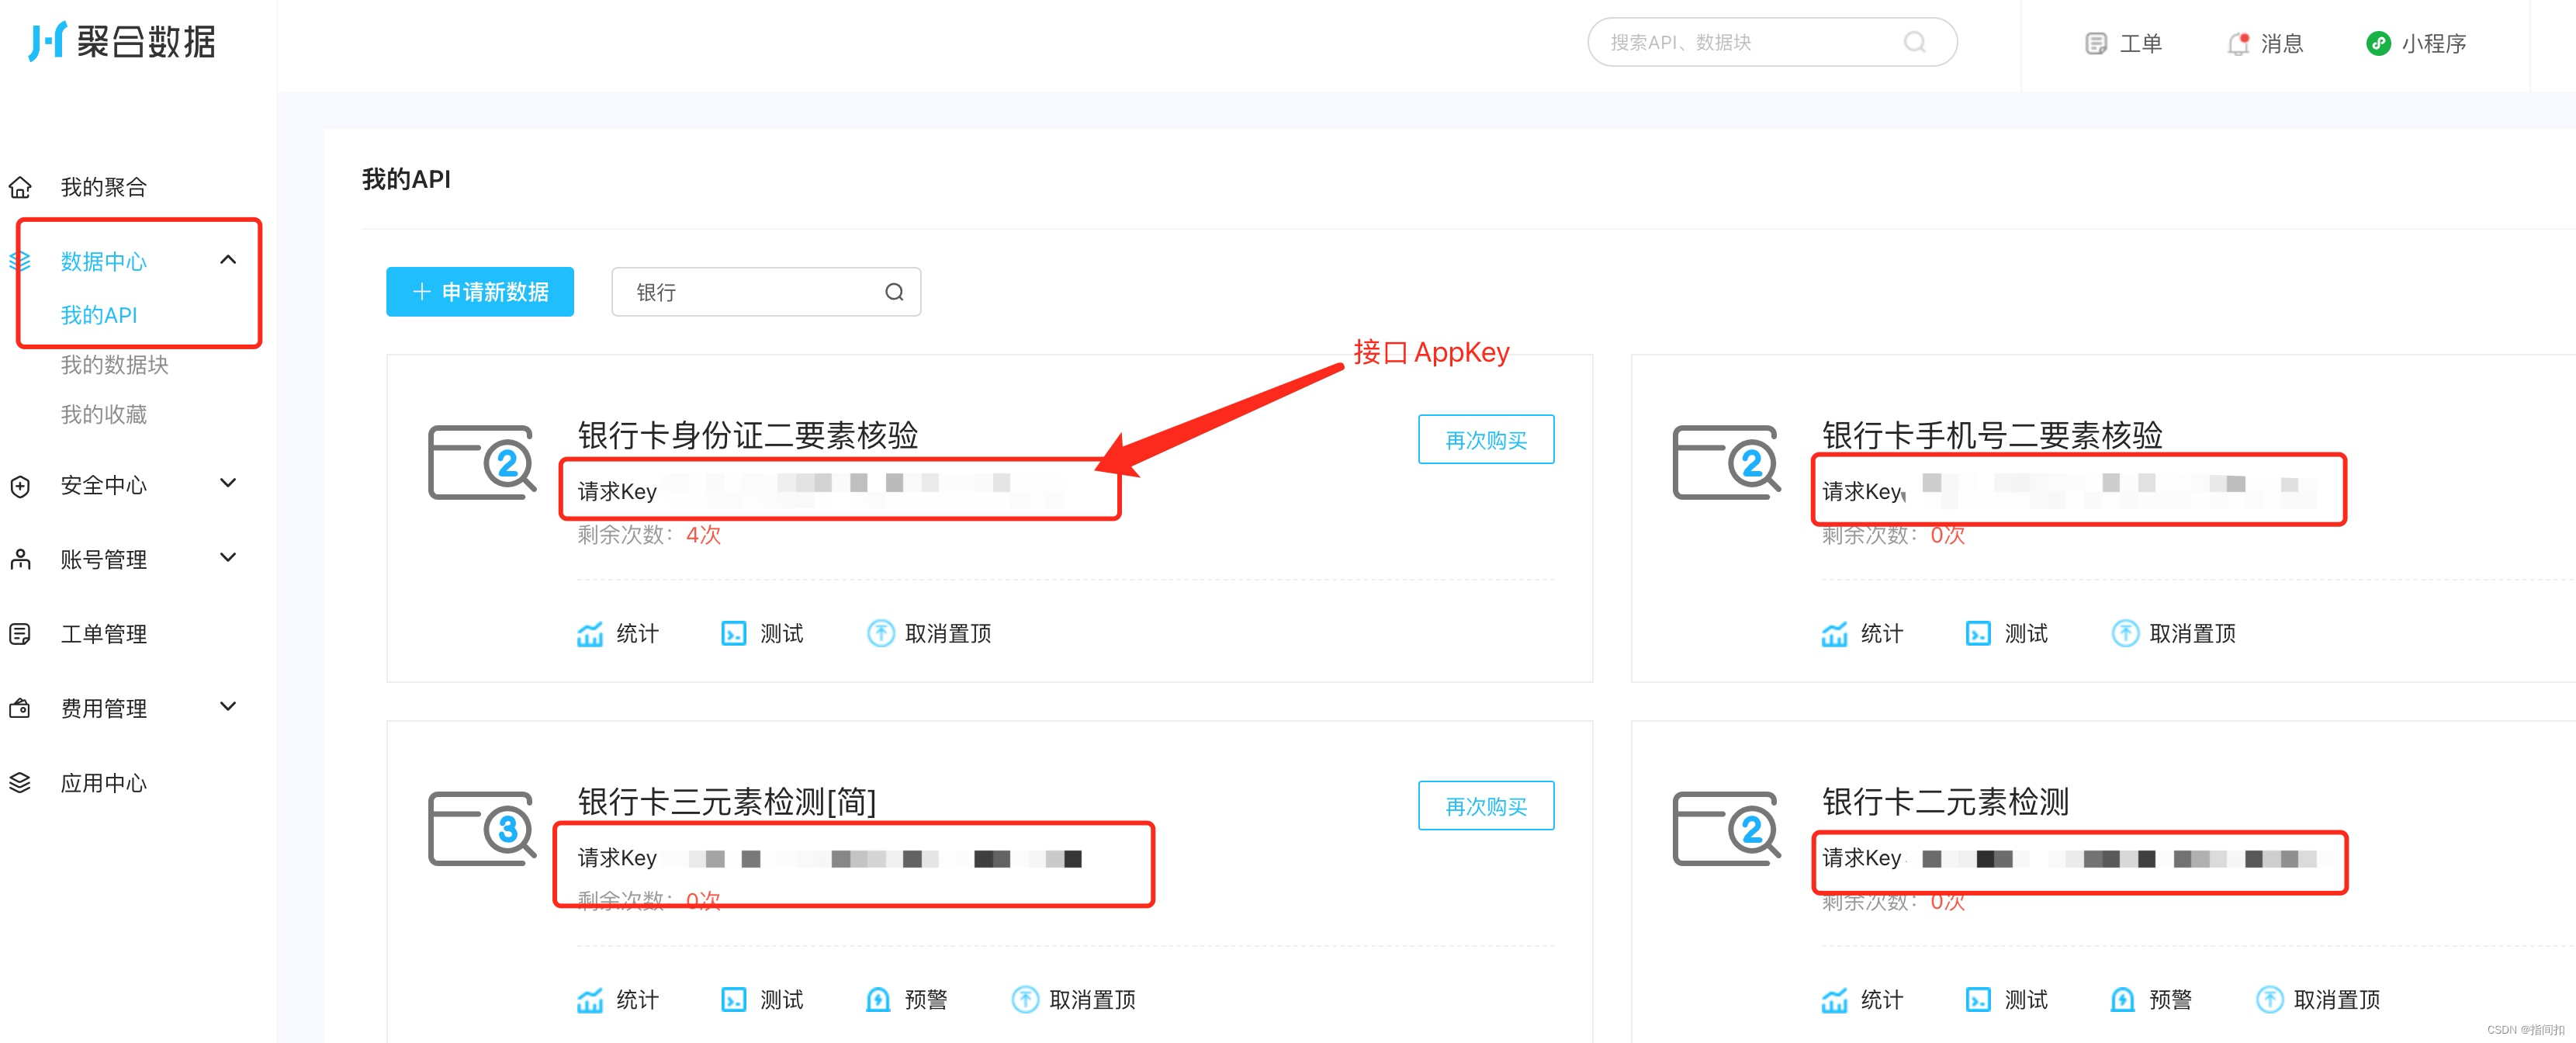Open 测试 for 银行卡手机号二要素核验
Image resolution: width=2576 pixels, height=1043 pixels.
coord(2006,634)
